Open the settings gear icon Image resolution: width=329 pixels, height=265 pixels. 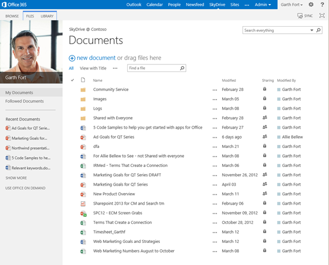coord(311,5)
